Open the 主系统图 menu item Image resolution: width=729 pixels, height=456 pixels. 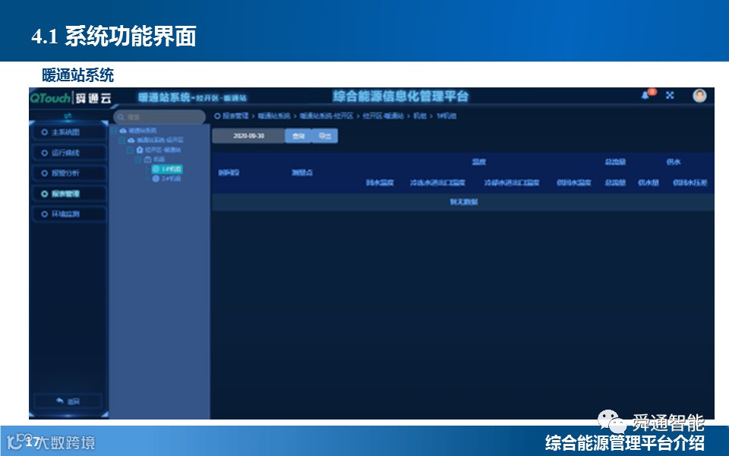pyautogui.click(x=69, y=132)
